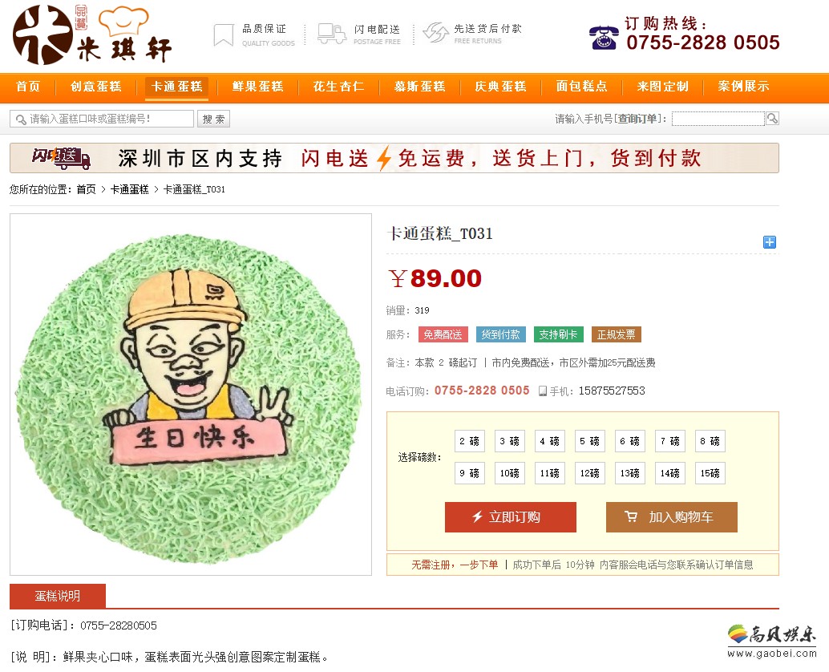Click the 加入购物车 button
Screen dimensions: 829x672
coord(671,517)
